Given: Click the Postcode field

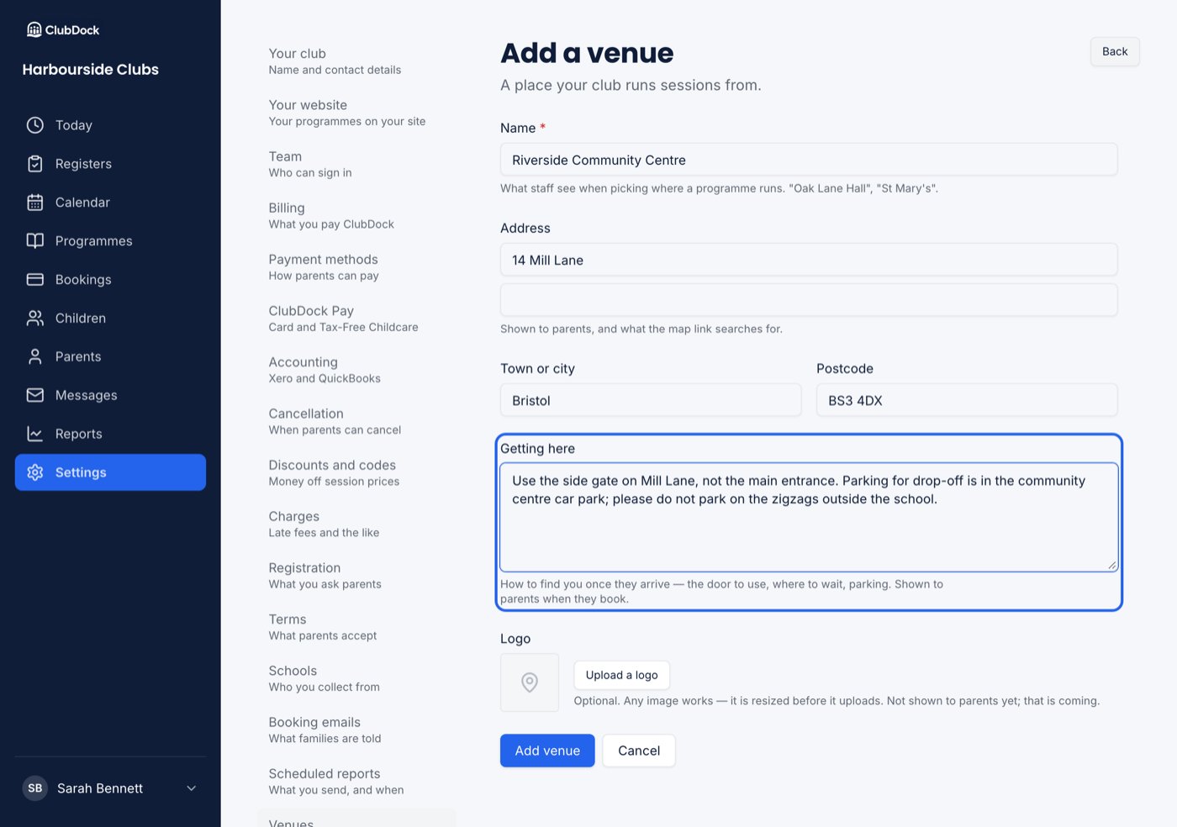Looking at the screenshot, I should (967, 400).
